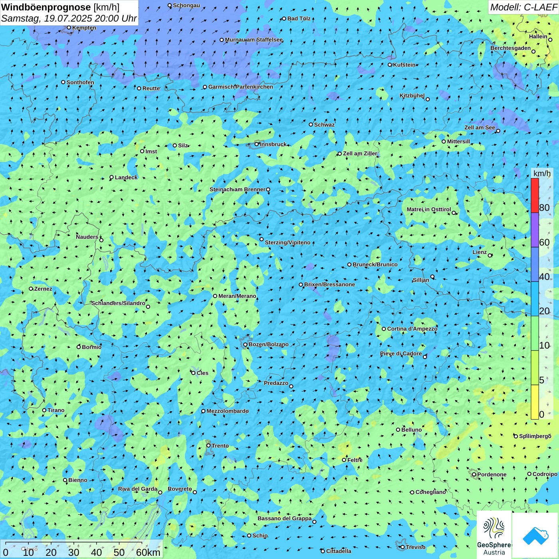This screenshot has width=559, height=559.
Task: Click the Reutte city label
Action: click(x=151, y=88)
